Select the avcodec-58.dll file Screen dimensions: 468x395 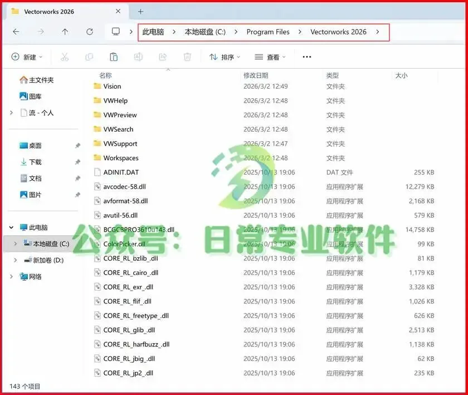(x=120, y=187)
